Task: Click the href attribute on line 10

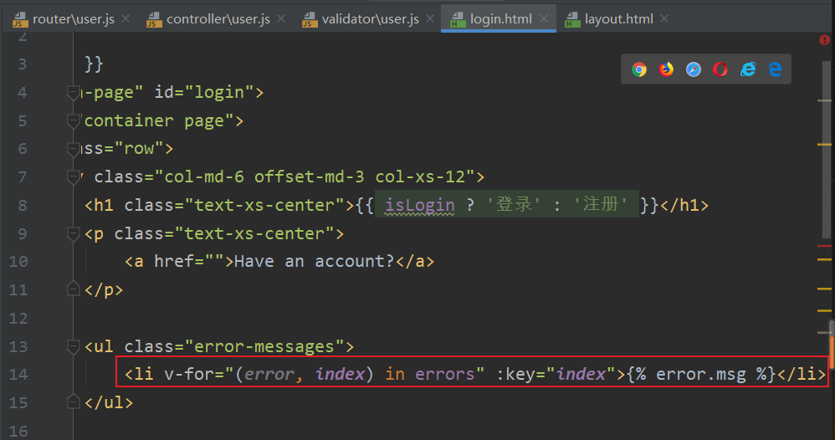Action: [x=188, y=262]
